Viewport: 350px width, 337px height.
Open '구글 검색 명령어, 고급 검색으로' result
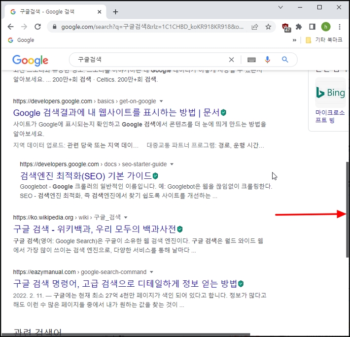(125, 284)
